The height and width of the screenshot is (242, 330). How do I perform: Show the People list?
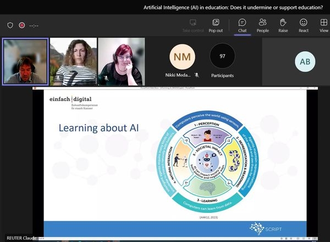[x=263, y=26]
